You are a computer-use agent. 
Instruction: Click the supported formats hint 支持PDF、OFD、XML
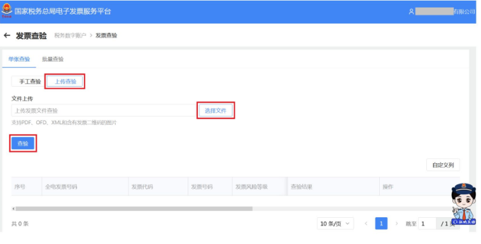coord(64,122)
